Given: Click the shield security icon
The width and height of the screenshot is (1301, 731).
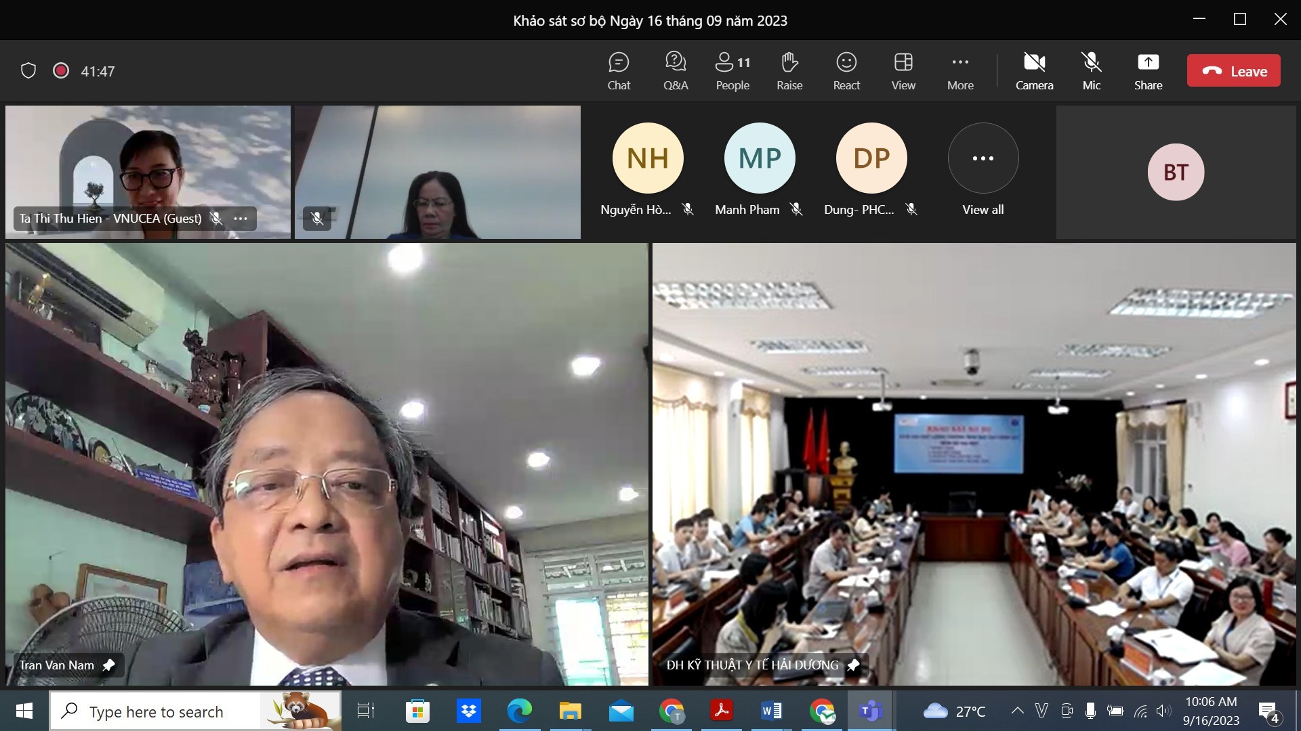Looking at the screenshot, I should [x=28, y=71].
